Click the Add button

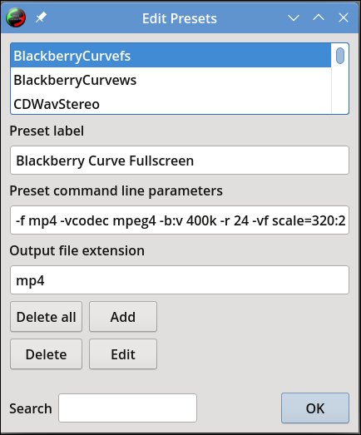(123, 317)
